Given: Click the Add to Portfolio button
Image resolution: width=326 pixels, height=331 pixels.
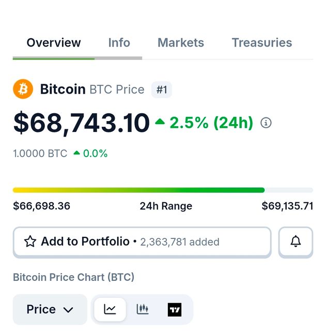Looking at the screenshot, I should click(142, 242).
